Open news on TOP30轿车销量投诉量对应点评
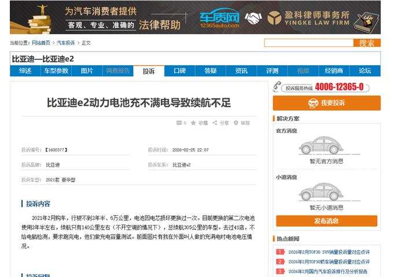The image size is (405, 277). [329, 262]
